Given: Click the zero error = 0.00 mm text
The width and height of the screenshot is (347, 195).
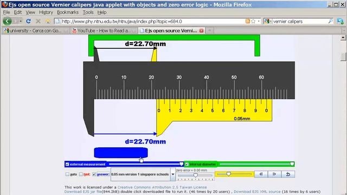Looking at the screenshot, I should tap(191, 170).
